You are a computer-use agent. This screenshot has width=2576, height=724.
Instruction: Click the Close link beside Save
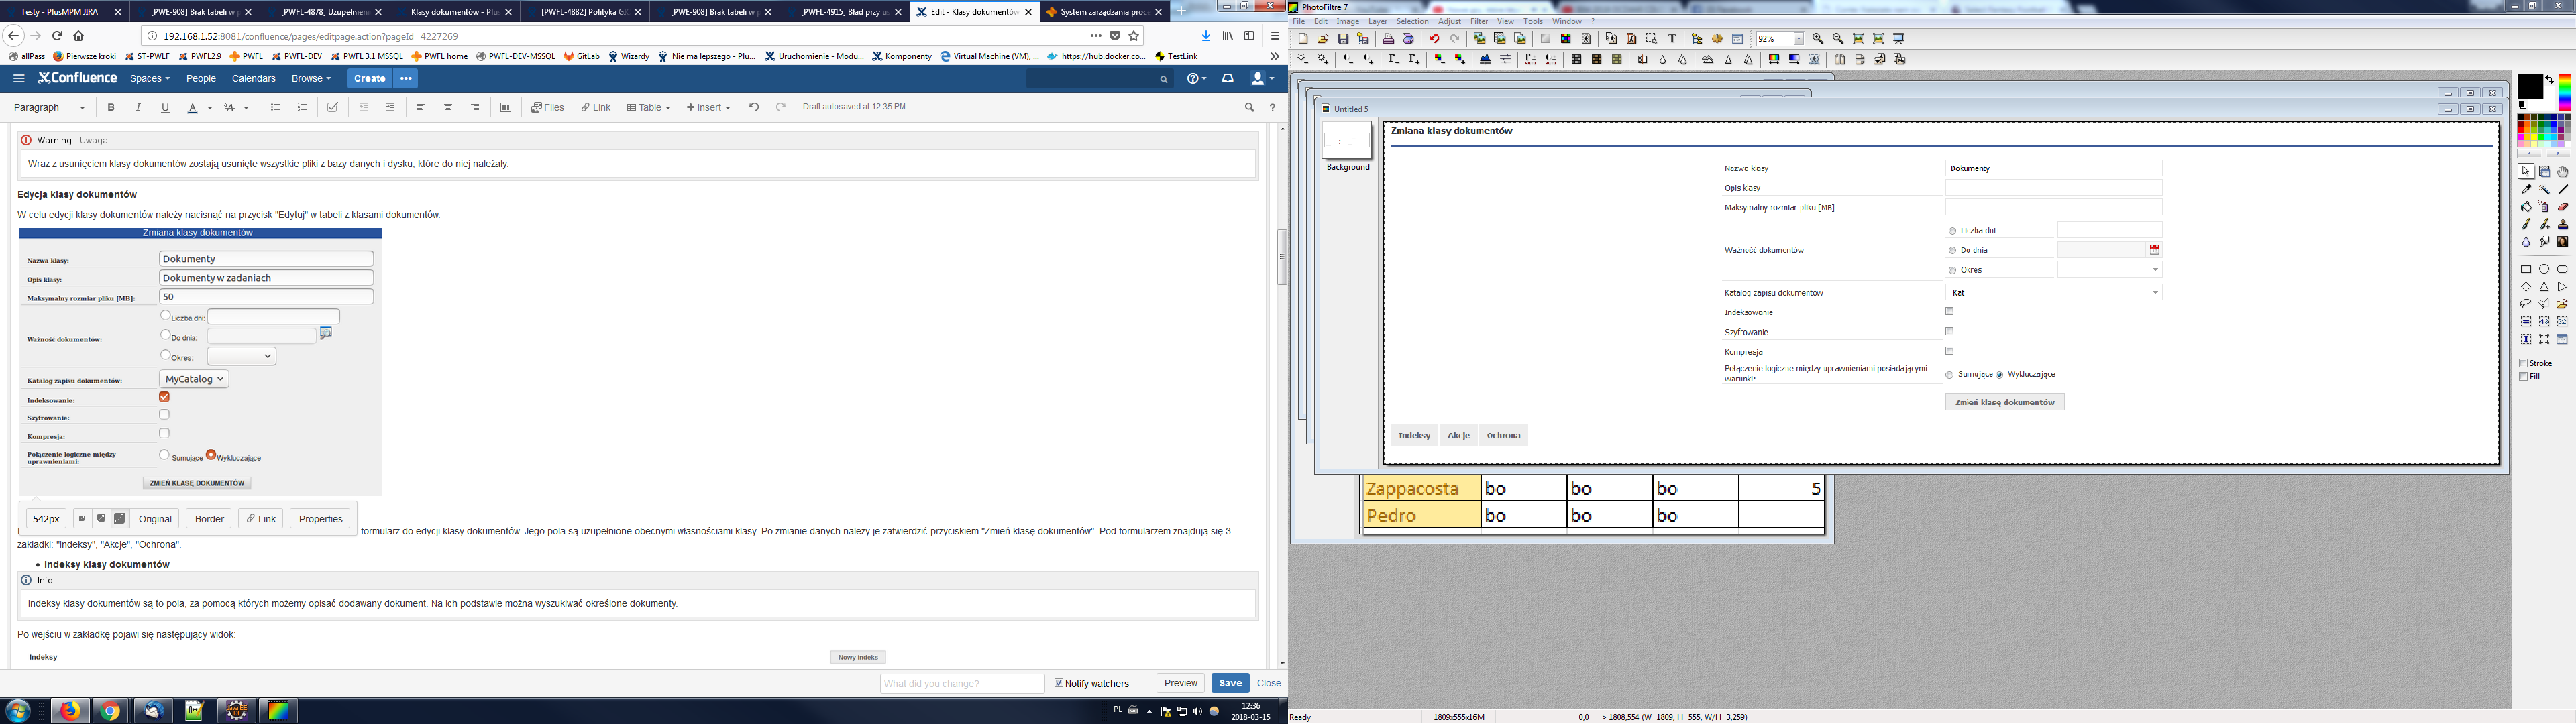click(x=1269, y=683)
